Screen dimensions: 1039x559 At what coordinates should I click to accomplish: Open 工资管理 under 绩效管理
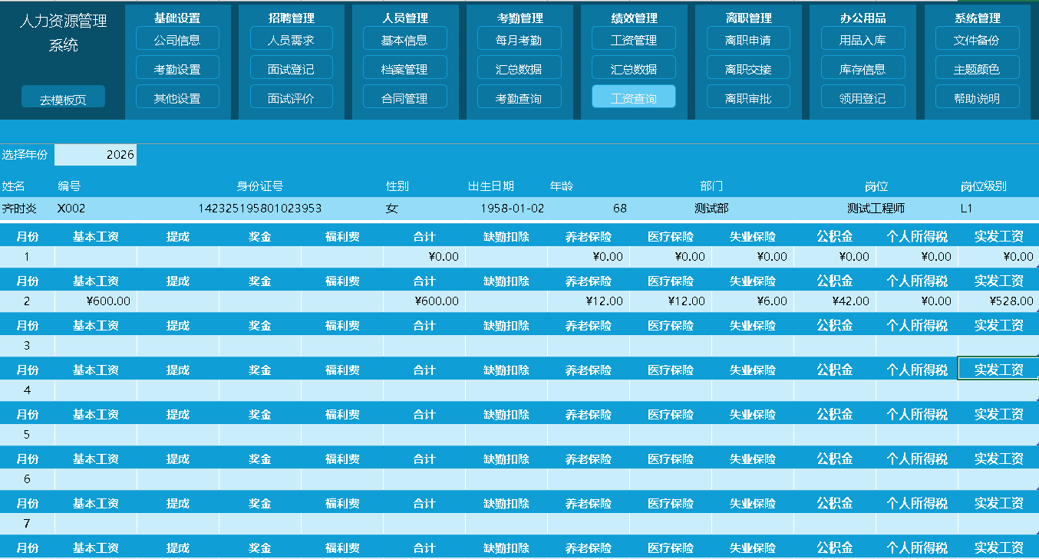coord(633,40)
